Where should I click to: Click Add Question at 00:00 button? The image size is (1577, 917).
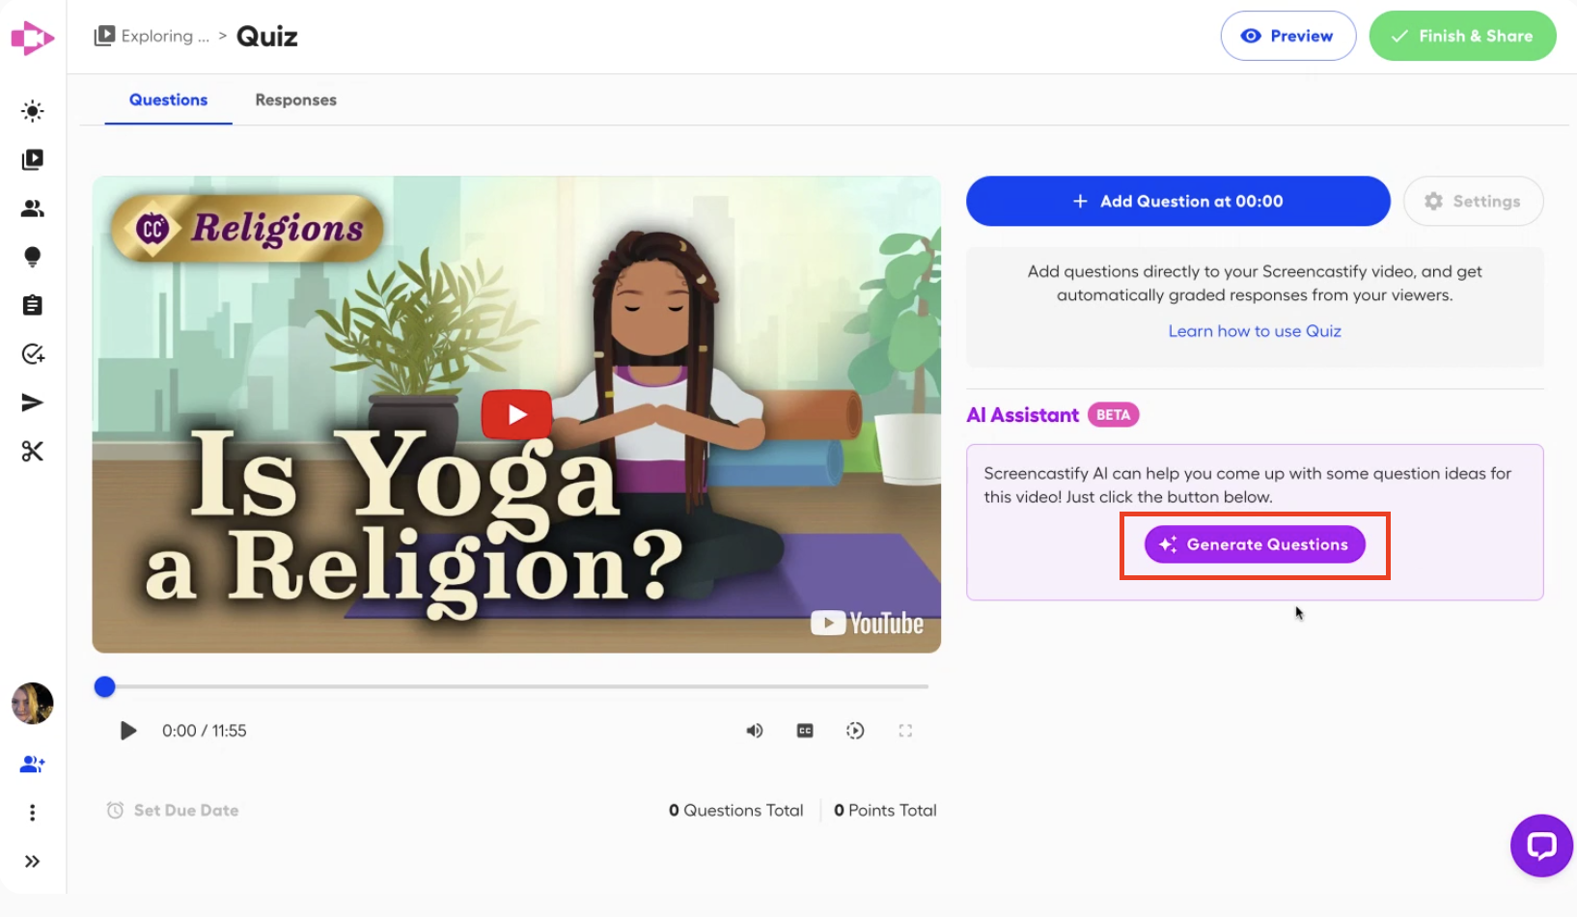point(1177,201)
